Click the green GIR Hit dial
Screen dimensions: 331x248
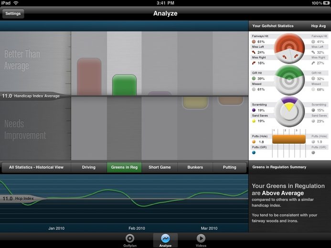289,80
